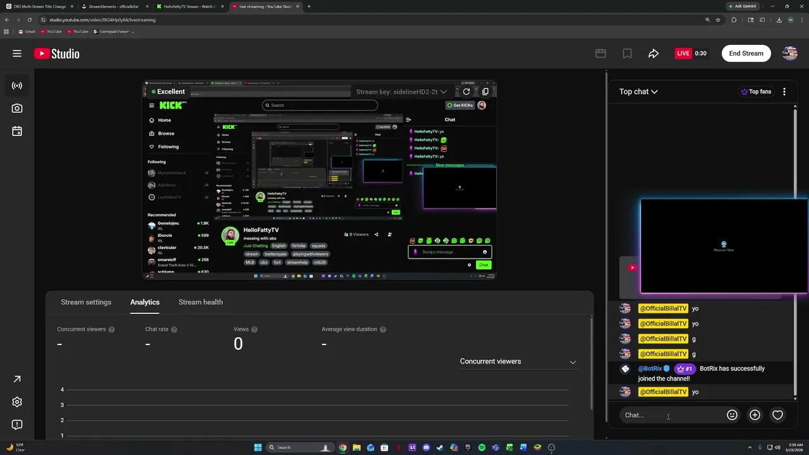Click the browser address bar URL

coord(102,20)
